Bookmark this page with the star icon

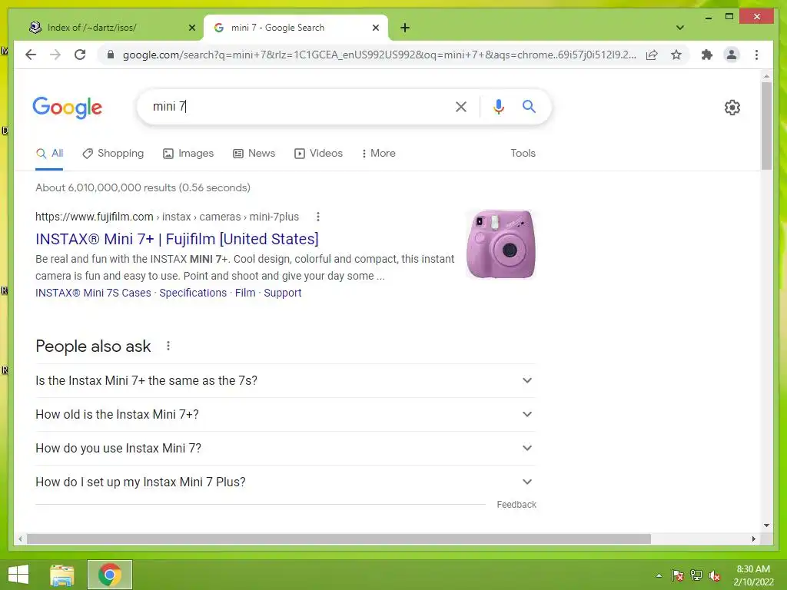click(x=676, y=55)
